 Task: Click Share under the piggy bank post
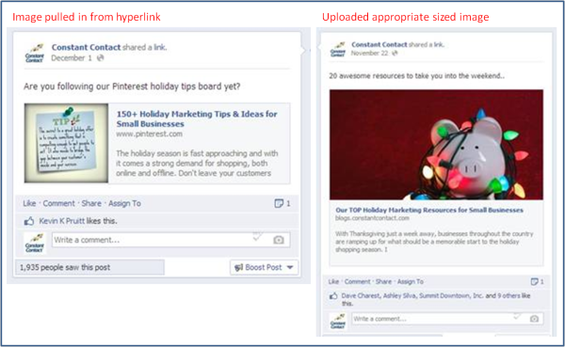[x=383, y=281]
